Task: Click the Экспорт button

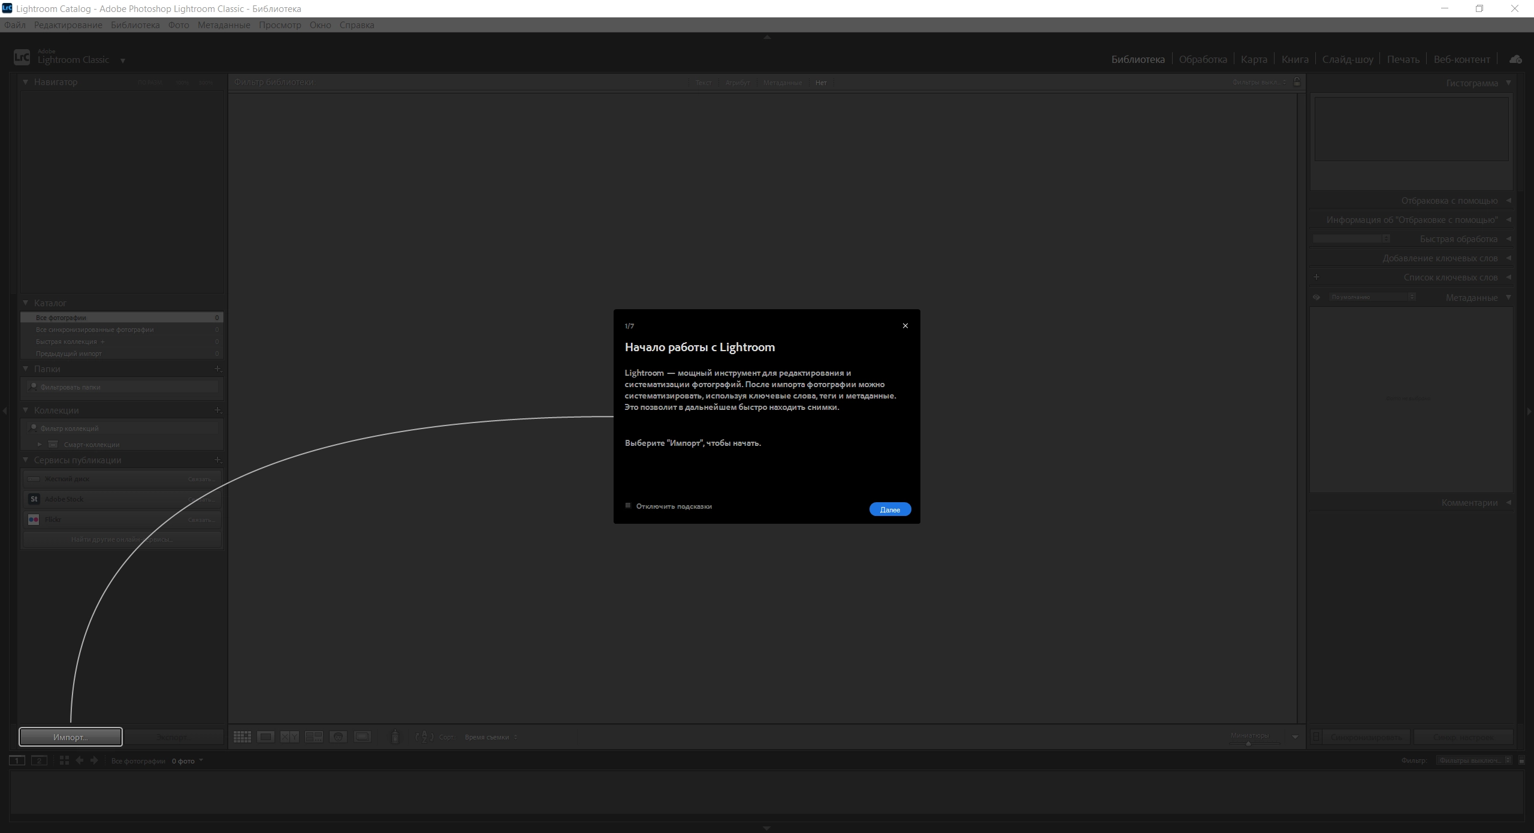Action: coord(173,737)
